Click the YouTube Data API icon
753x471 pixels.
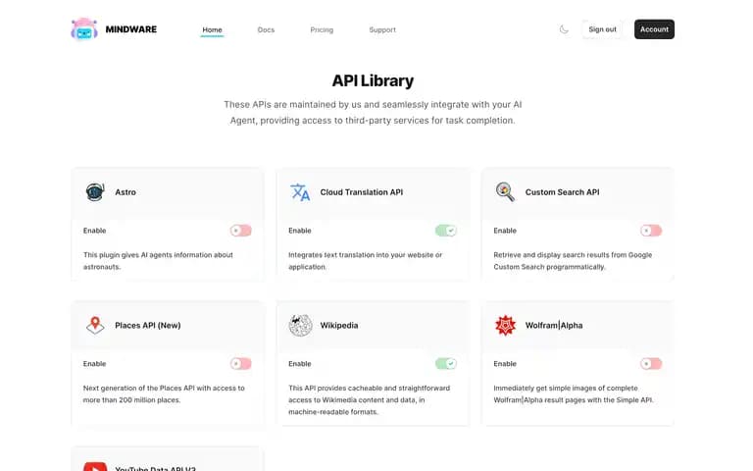point(95,467)
